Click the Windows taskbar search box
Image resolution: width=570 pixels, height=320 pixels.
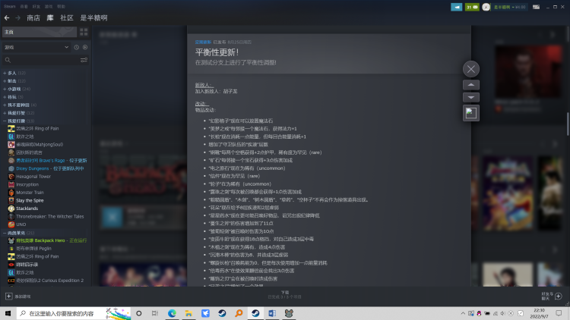pyautogui.click(x=74, y=313)
